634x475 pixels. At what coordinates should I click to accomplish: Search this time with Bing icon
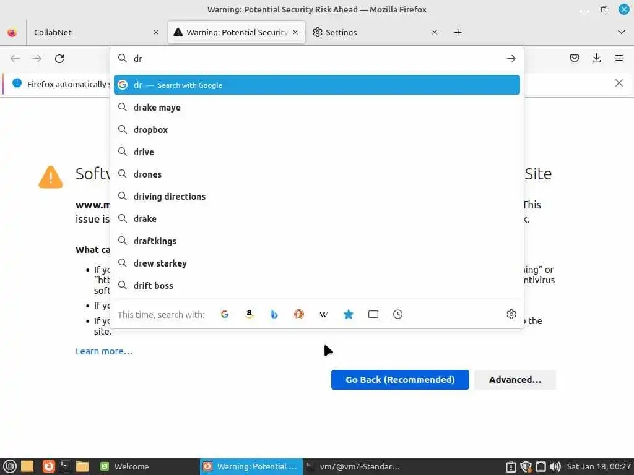[x=274, y=314]
